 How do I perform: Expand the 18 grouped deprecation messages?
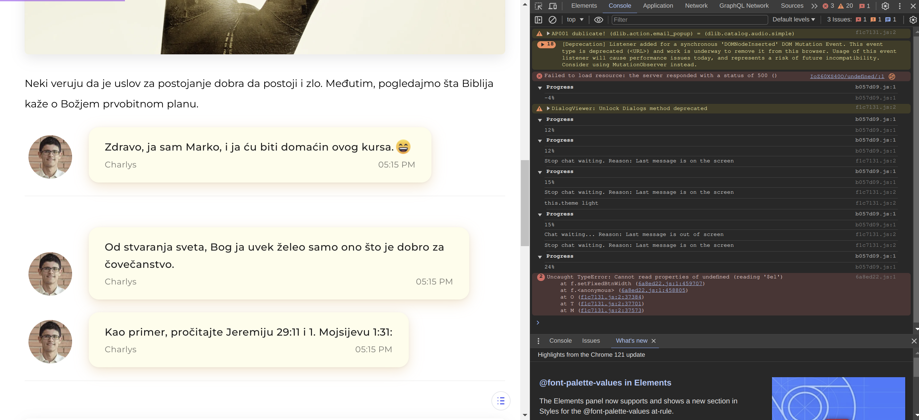pos(546,44)
